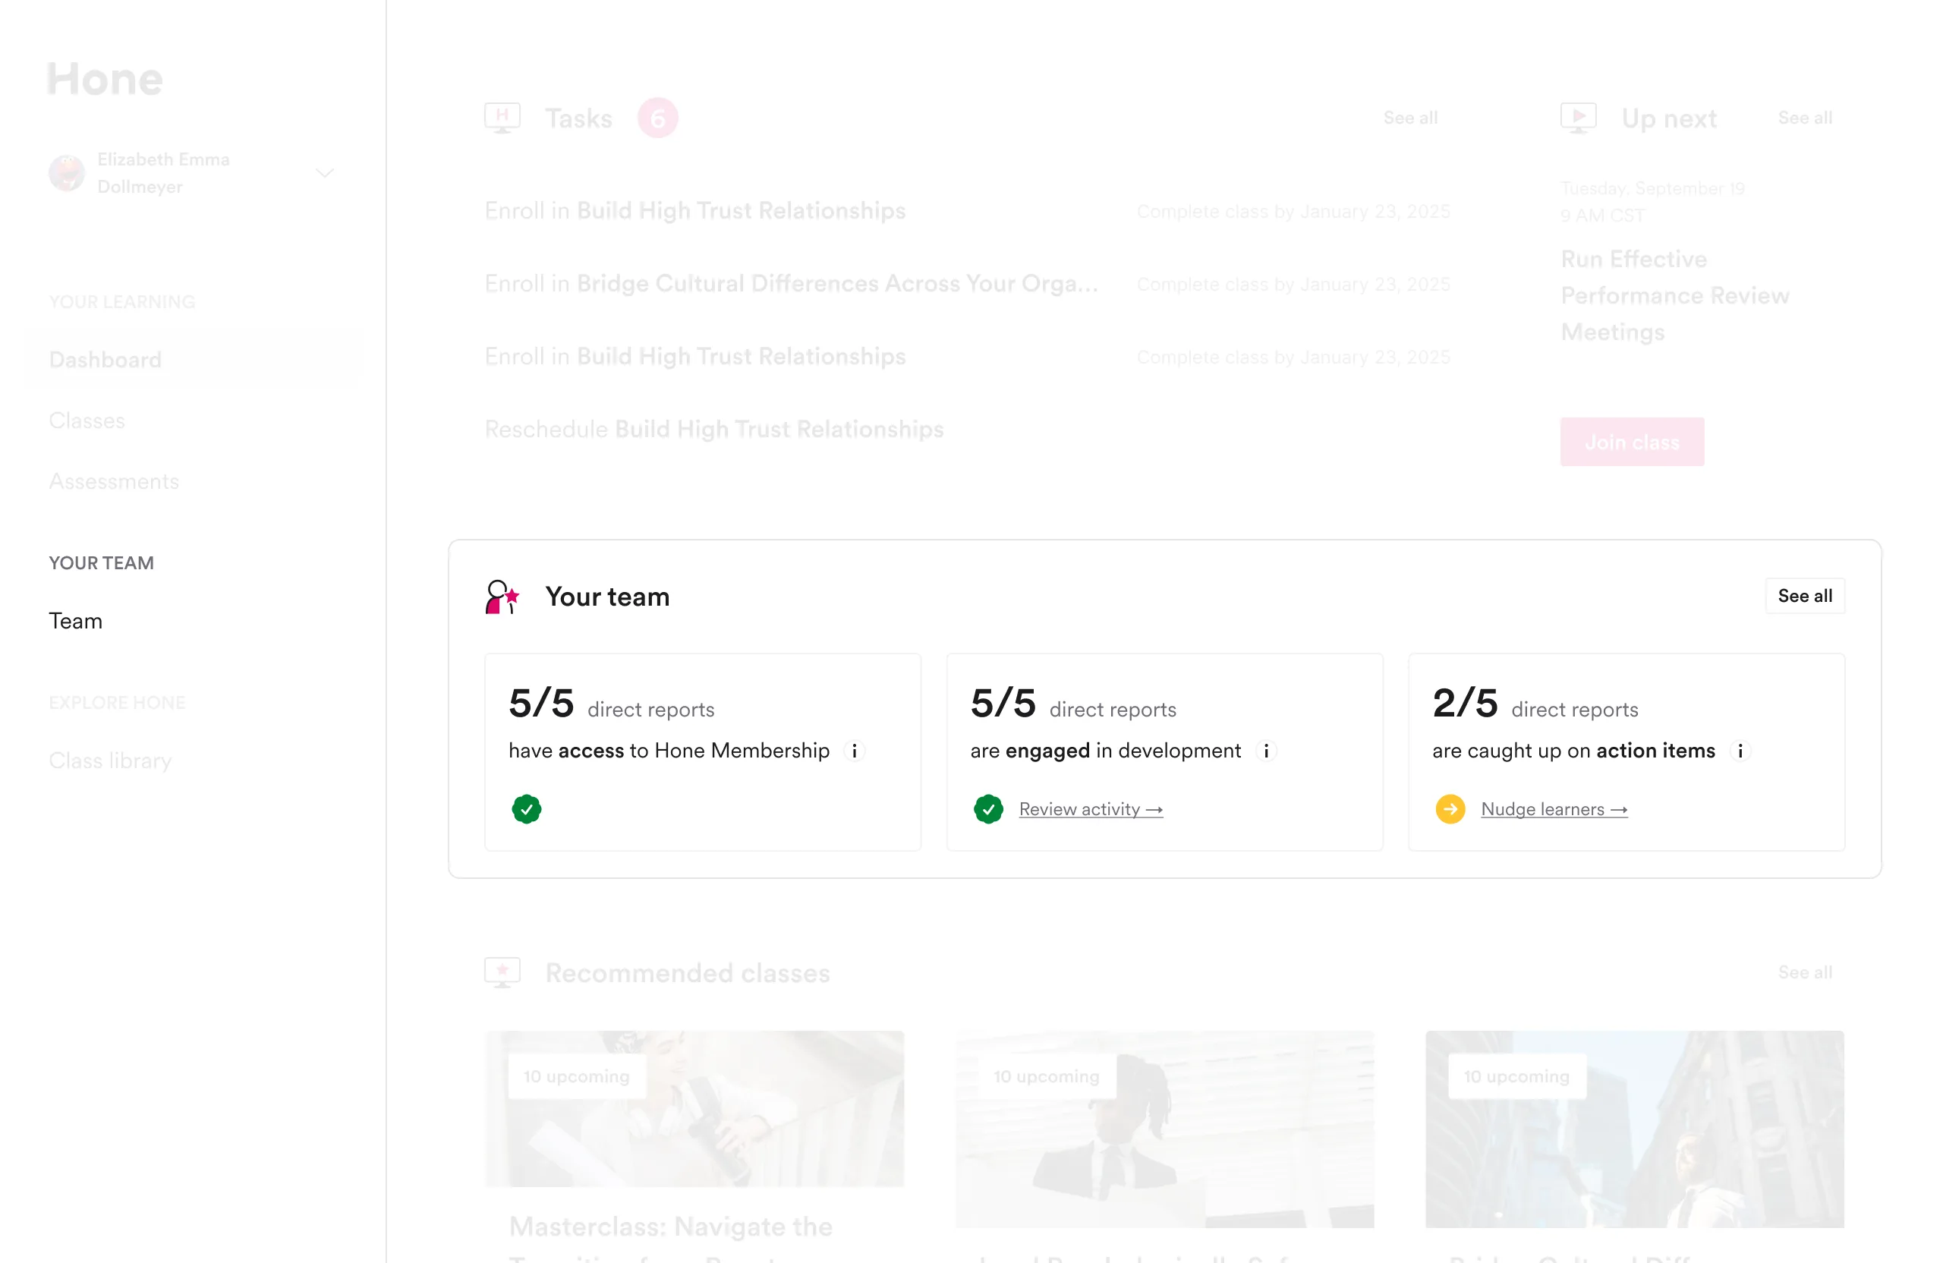Open the Nudge learners link

click(x=1554, y=809)
